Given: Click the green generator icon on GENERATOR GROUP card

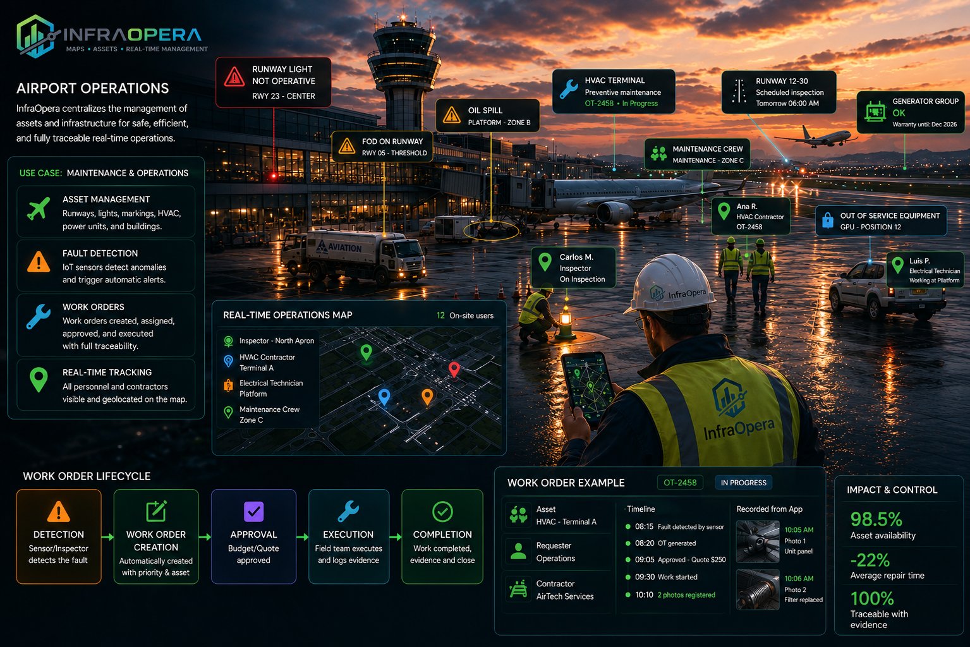Looking at the screenshot, I should point(875,112).
